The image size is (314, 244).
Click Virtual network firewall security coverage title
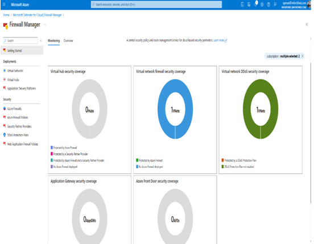[160, 72]
